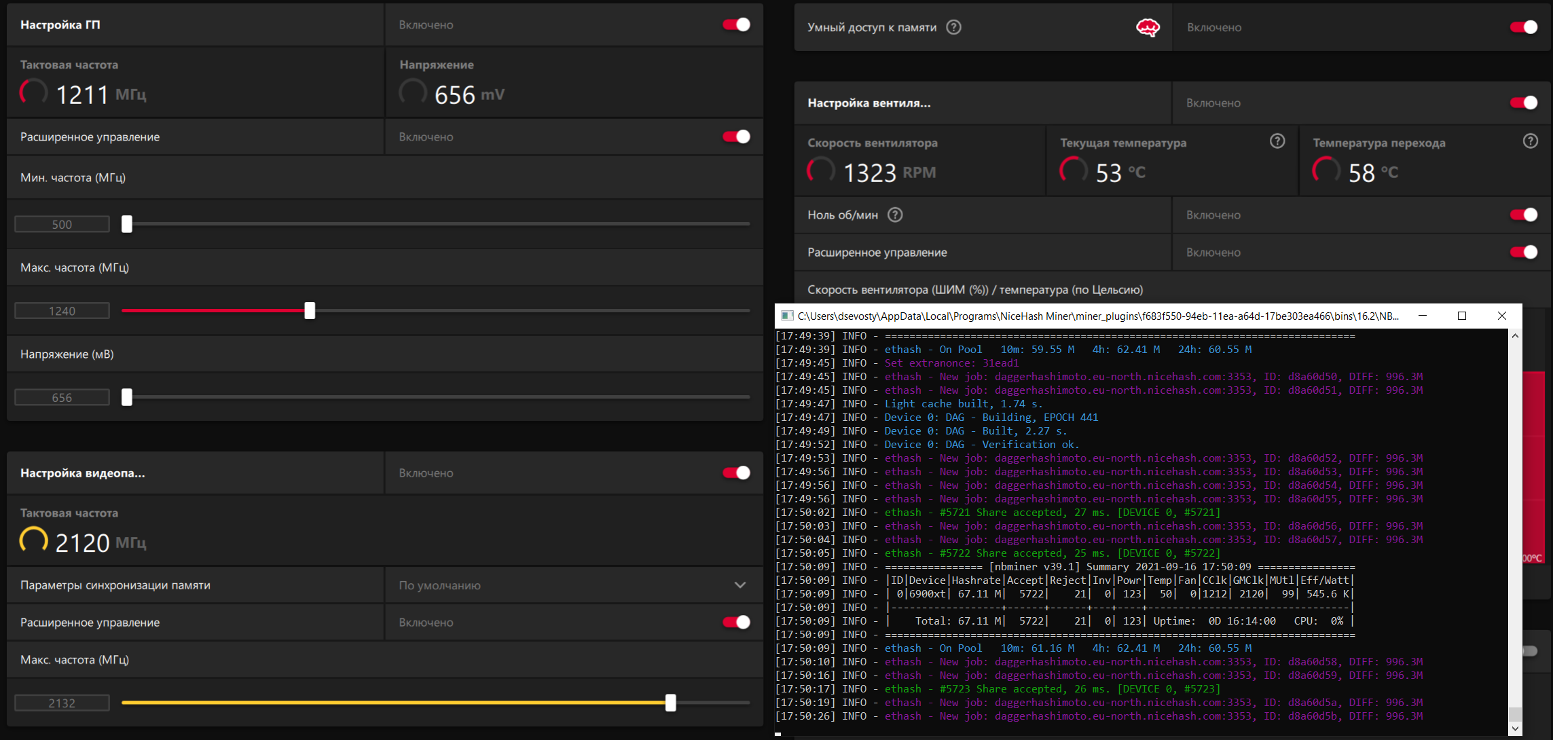
Task: Click the console scrollbar up arrow
Action: 1515,336
